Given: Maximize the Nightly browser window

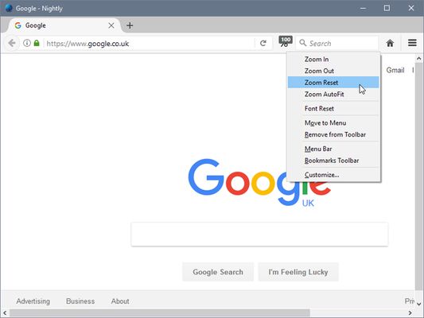Looking at the screenshot, I should (x=387, y=8).
